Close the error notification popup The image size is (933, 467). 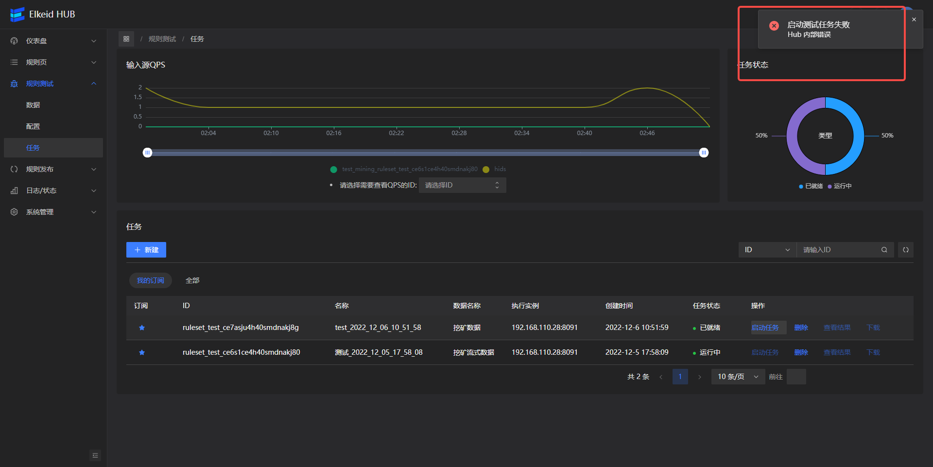(x=914, y=19)
